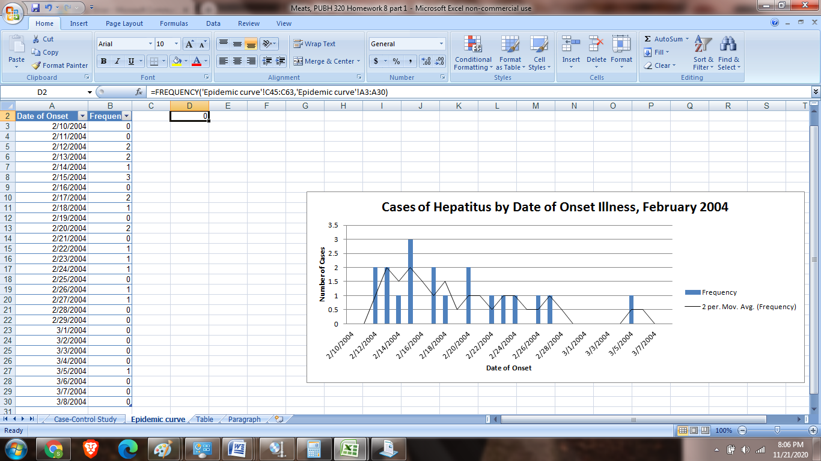This screenshot has height=461, width=821.
Task: Increase the cell indent
Action: [280, 61]
